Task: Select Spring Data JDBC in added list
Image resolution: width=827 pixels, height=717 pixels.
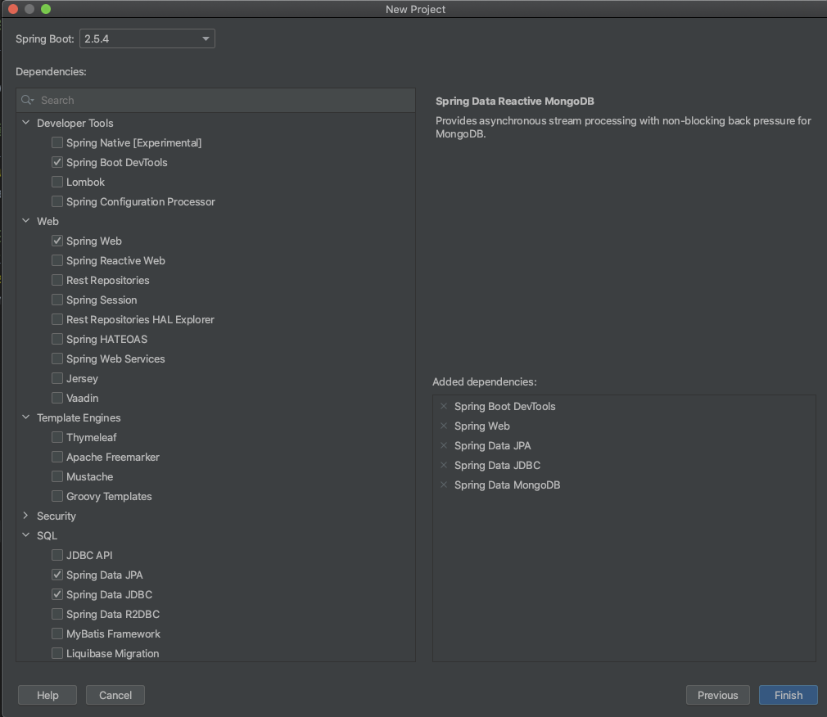Action: pos(497,465)
